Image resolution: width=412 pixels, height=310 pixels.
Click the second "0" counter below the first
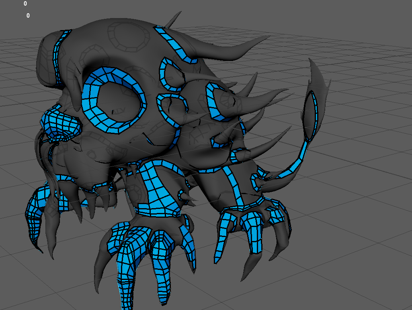pos(28,16)
